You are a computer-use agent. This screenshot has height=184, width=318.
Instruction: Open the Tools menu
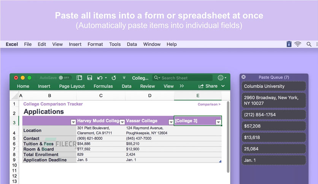(x=115, y=44)
